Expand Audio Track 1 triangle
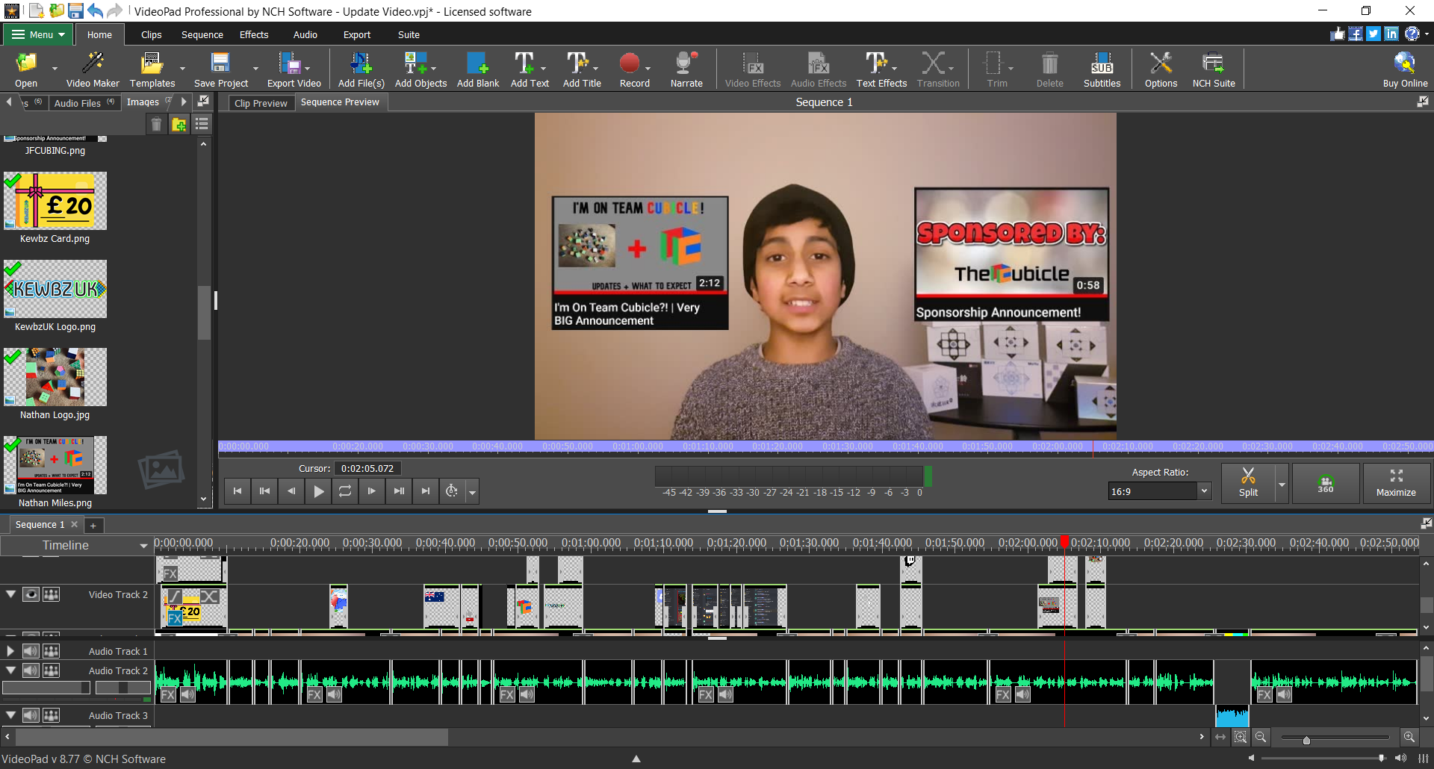This screenshot has width=1434, height=769. coord(10,651)
